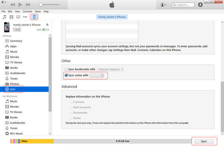The height and width of the screenshot is (147, 224).
Task: Open the account user icon menu
Action: pos(164,5)
